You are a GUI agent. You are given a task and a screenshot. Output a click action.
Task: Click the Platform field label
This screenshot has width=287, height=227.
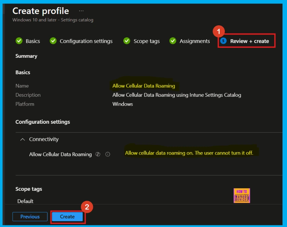pos(25,104)
